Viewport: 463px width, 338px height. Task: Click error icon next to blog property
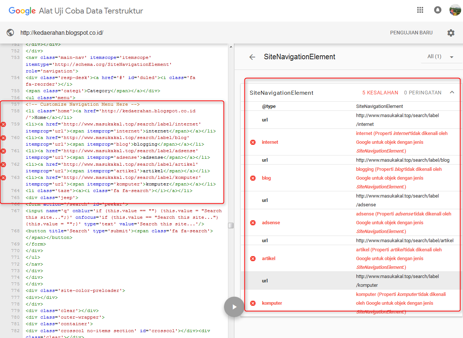(x=253, y=178)
